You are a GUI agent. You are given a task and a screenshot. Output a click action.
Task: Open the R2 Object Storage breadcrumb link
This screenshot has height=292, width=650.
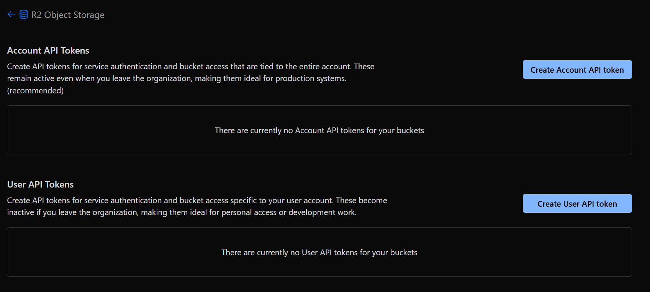click(68, 15)
